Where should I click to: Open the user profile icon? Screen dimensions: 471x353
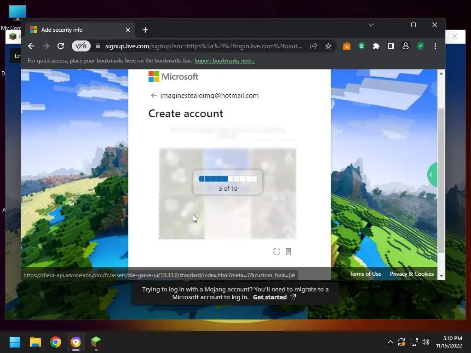point(406,46)
